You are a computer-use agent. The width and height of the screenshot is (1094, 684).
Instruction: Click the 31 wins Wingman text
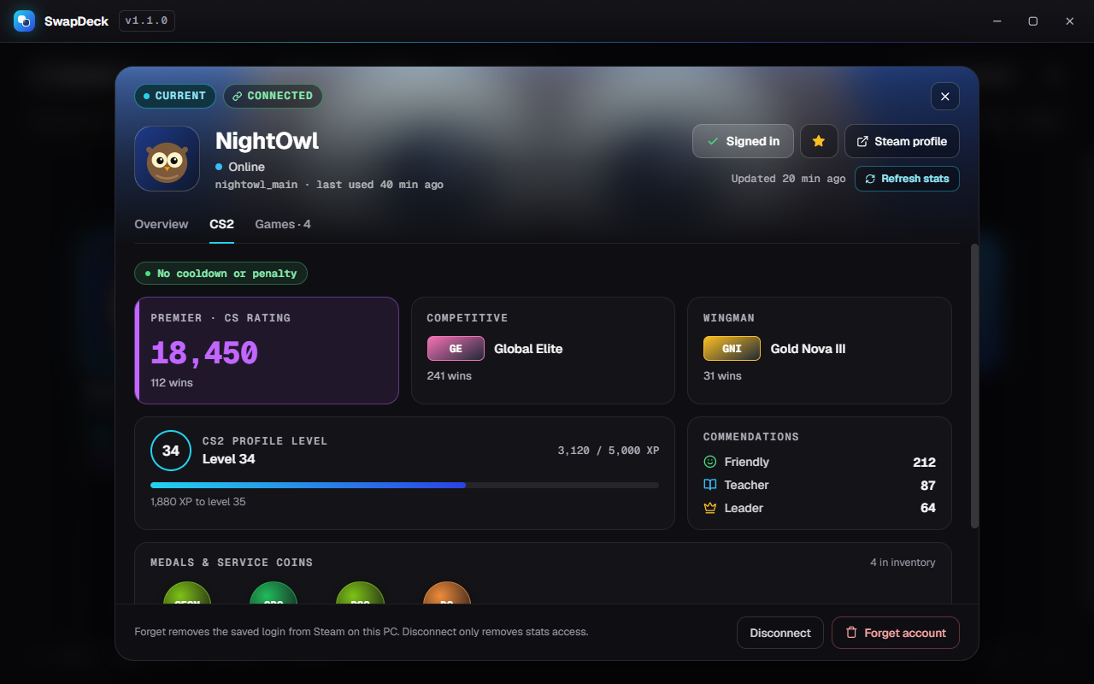[722, 376]
